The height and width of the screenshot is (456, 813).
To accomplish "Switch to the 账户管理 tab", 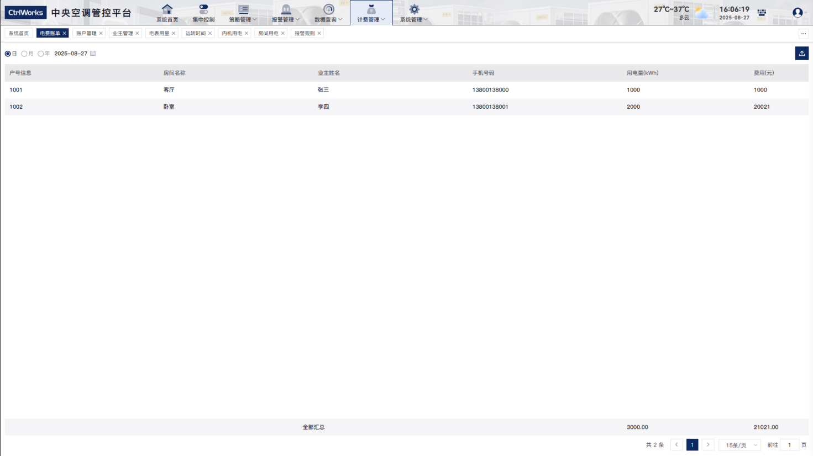I will point(86,34).
